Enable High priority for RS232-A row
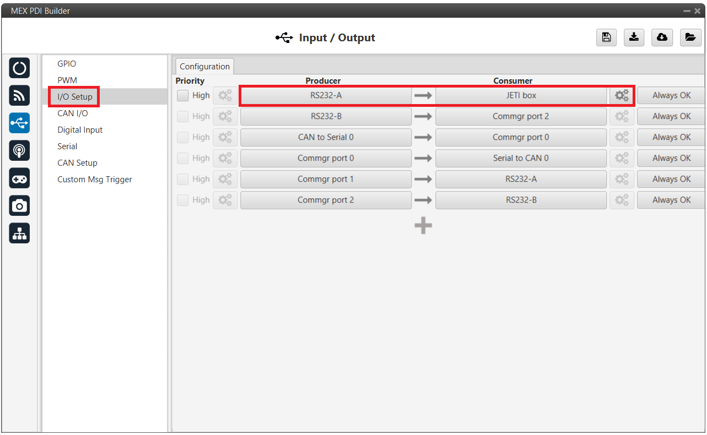 [x=183, y=95]
